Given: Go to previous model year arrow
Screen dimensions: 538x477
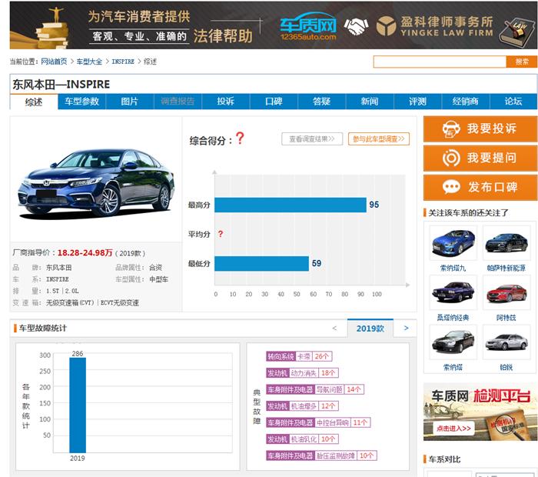Looking at the screenshot, I should tap(334, 329).
